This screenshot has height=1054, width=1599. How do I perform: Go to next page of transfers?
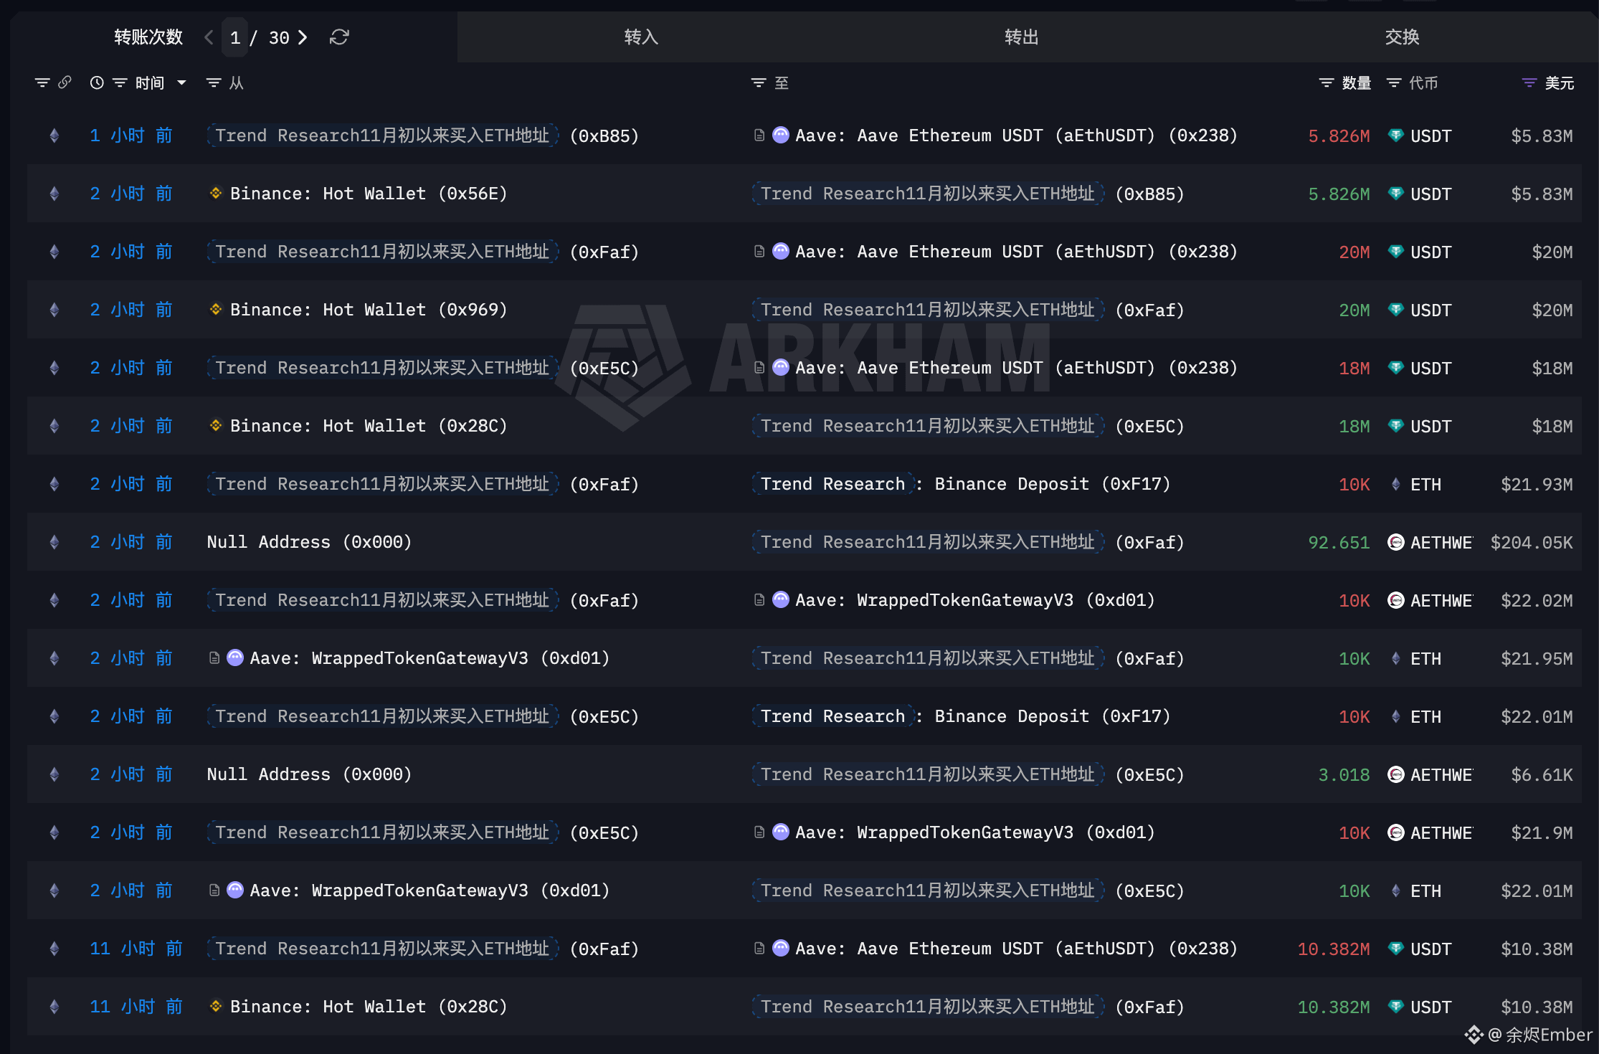(303, 37)
